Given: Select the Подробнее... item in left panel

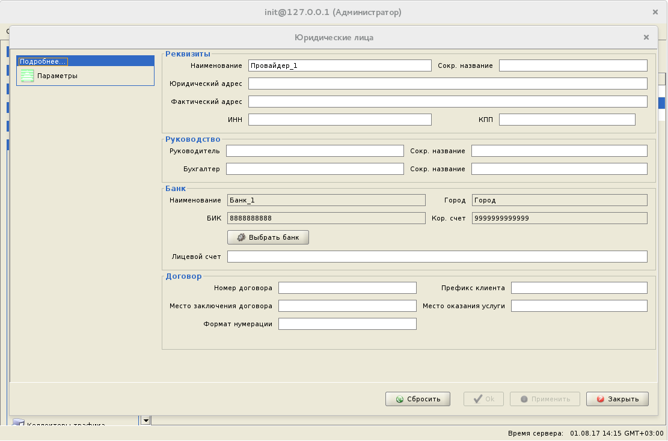Looking at the screenshot, I should pos(43,61).
